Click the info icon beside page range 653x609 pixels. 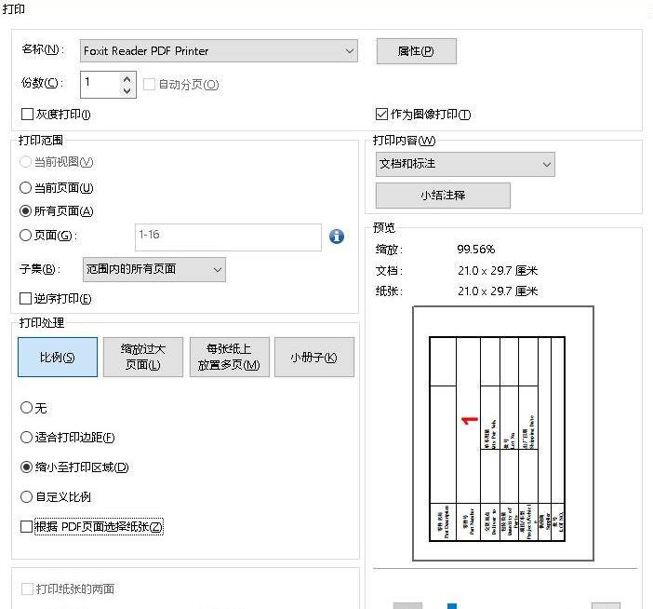pyautogui.click(x=337, y=237)
